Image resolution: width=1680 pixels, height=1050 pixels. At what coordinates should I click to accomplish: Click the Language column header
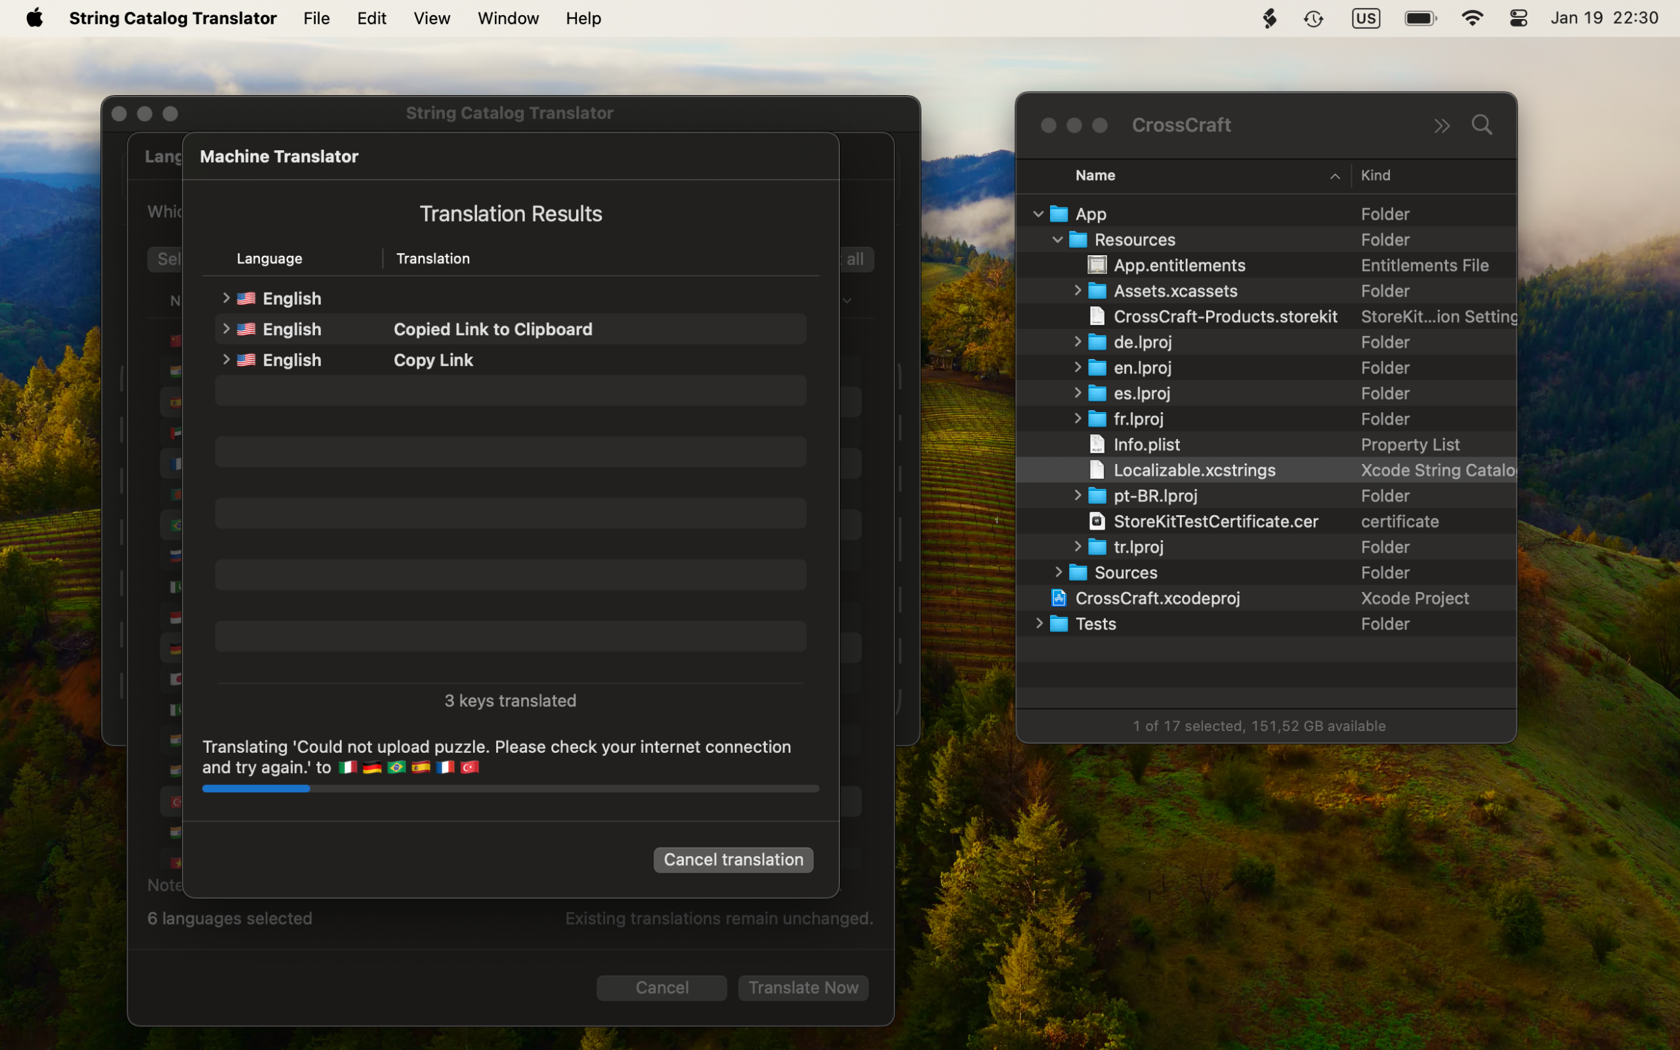pyautogui.click(x=269, y=259)
